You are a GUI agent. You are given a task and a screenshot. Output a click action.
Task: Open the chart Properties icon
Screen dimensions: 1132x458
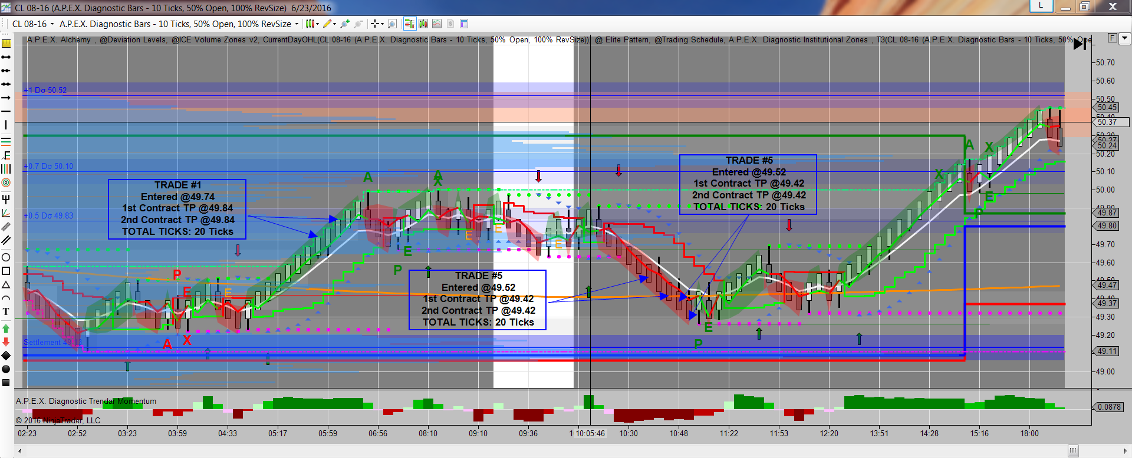point(464,24)
